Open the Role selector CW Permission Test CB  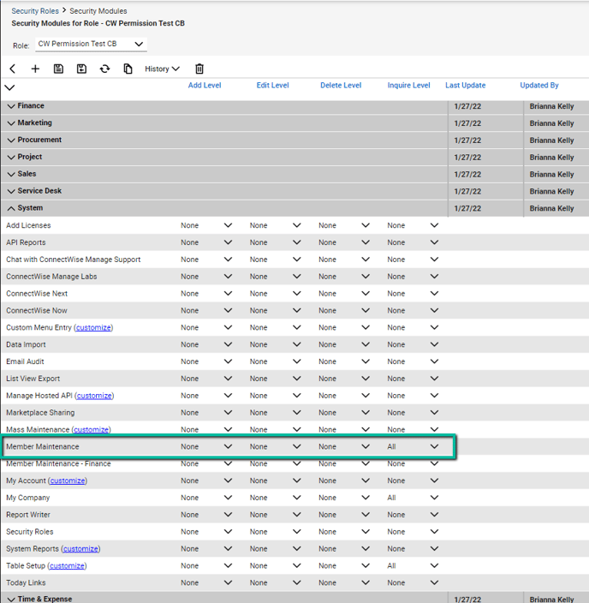91,44
